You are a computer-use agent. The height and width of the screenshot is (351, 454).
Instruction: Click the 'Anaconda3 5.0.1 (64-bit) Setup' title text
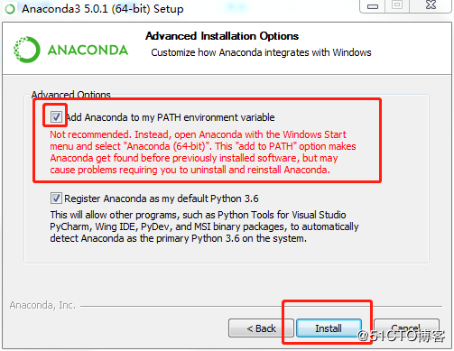tap(103, 9)
